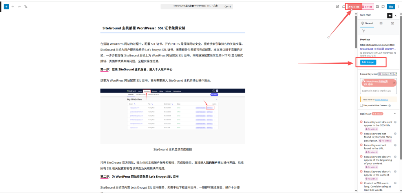Switch to the Advanced briefcase tab
This screenshot has width=402, height=196.
coord(381,23)
